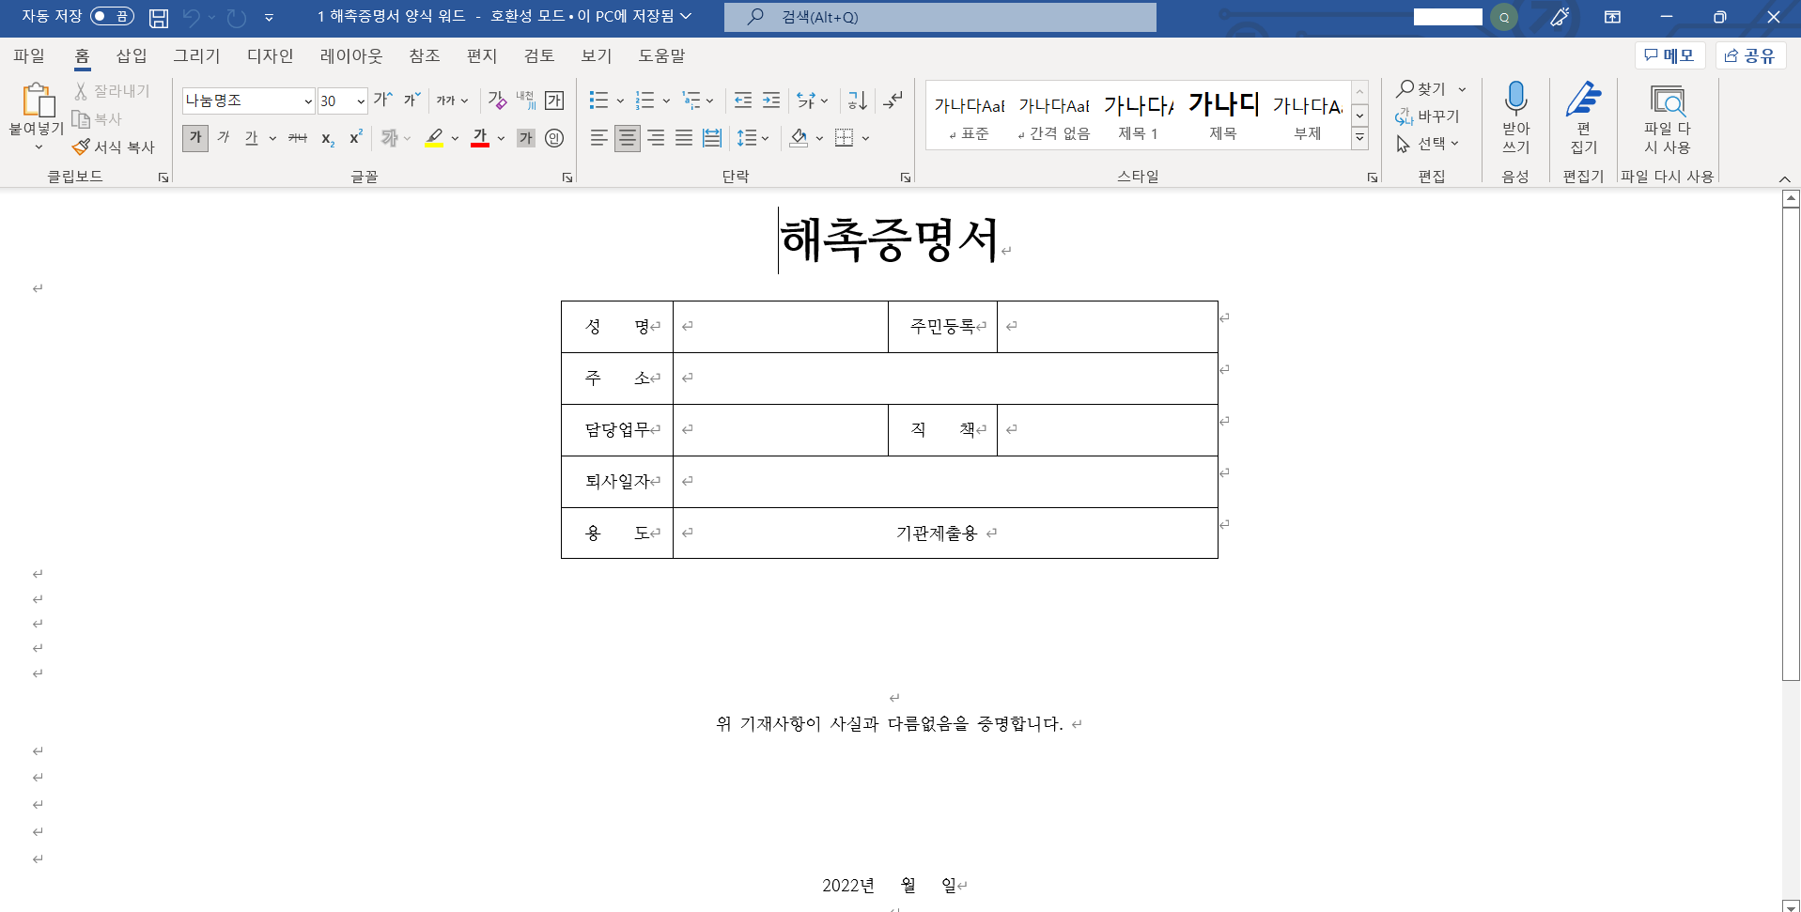Open the 파일 menu tab
Image resolution: width=1801 pixels, height=912 pixels.
pos(29,55)
